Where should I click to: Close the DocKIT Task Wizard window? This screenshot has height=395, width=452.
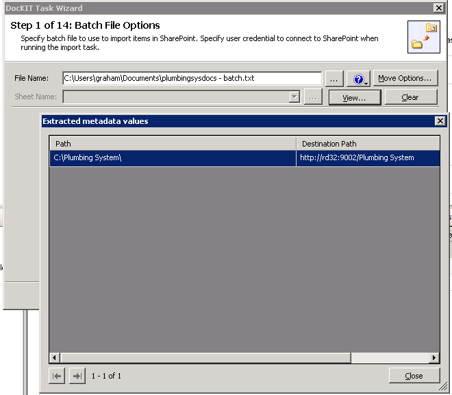pyautogui.click(x=438, y=8)
